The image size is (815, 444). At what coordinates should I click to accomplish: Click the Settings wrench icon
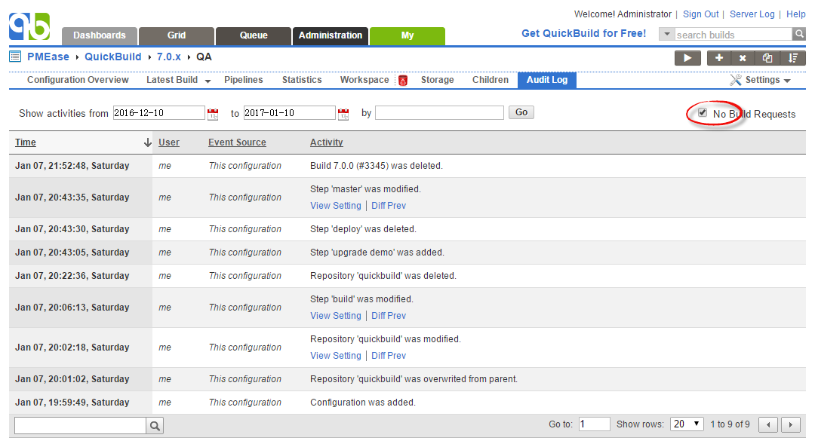click(736, 80)
